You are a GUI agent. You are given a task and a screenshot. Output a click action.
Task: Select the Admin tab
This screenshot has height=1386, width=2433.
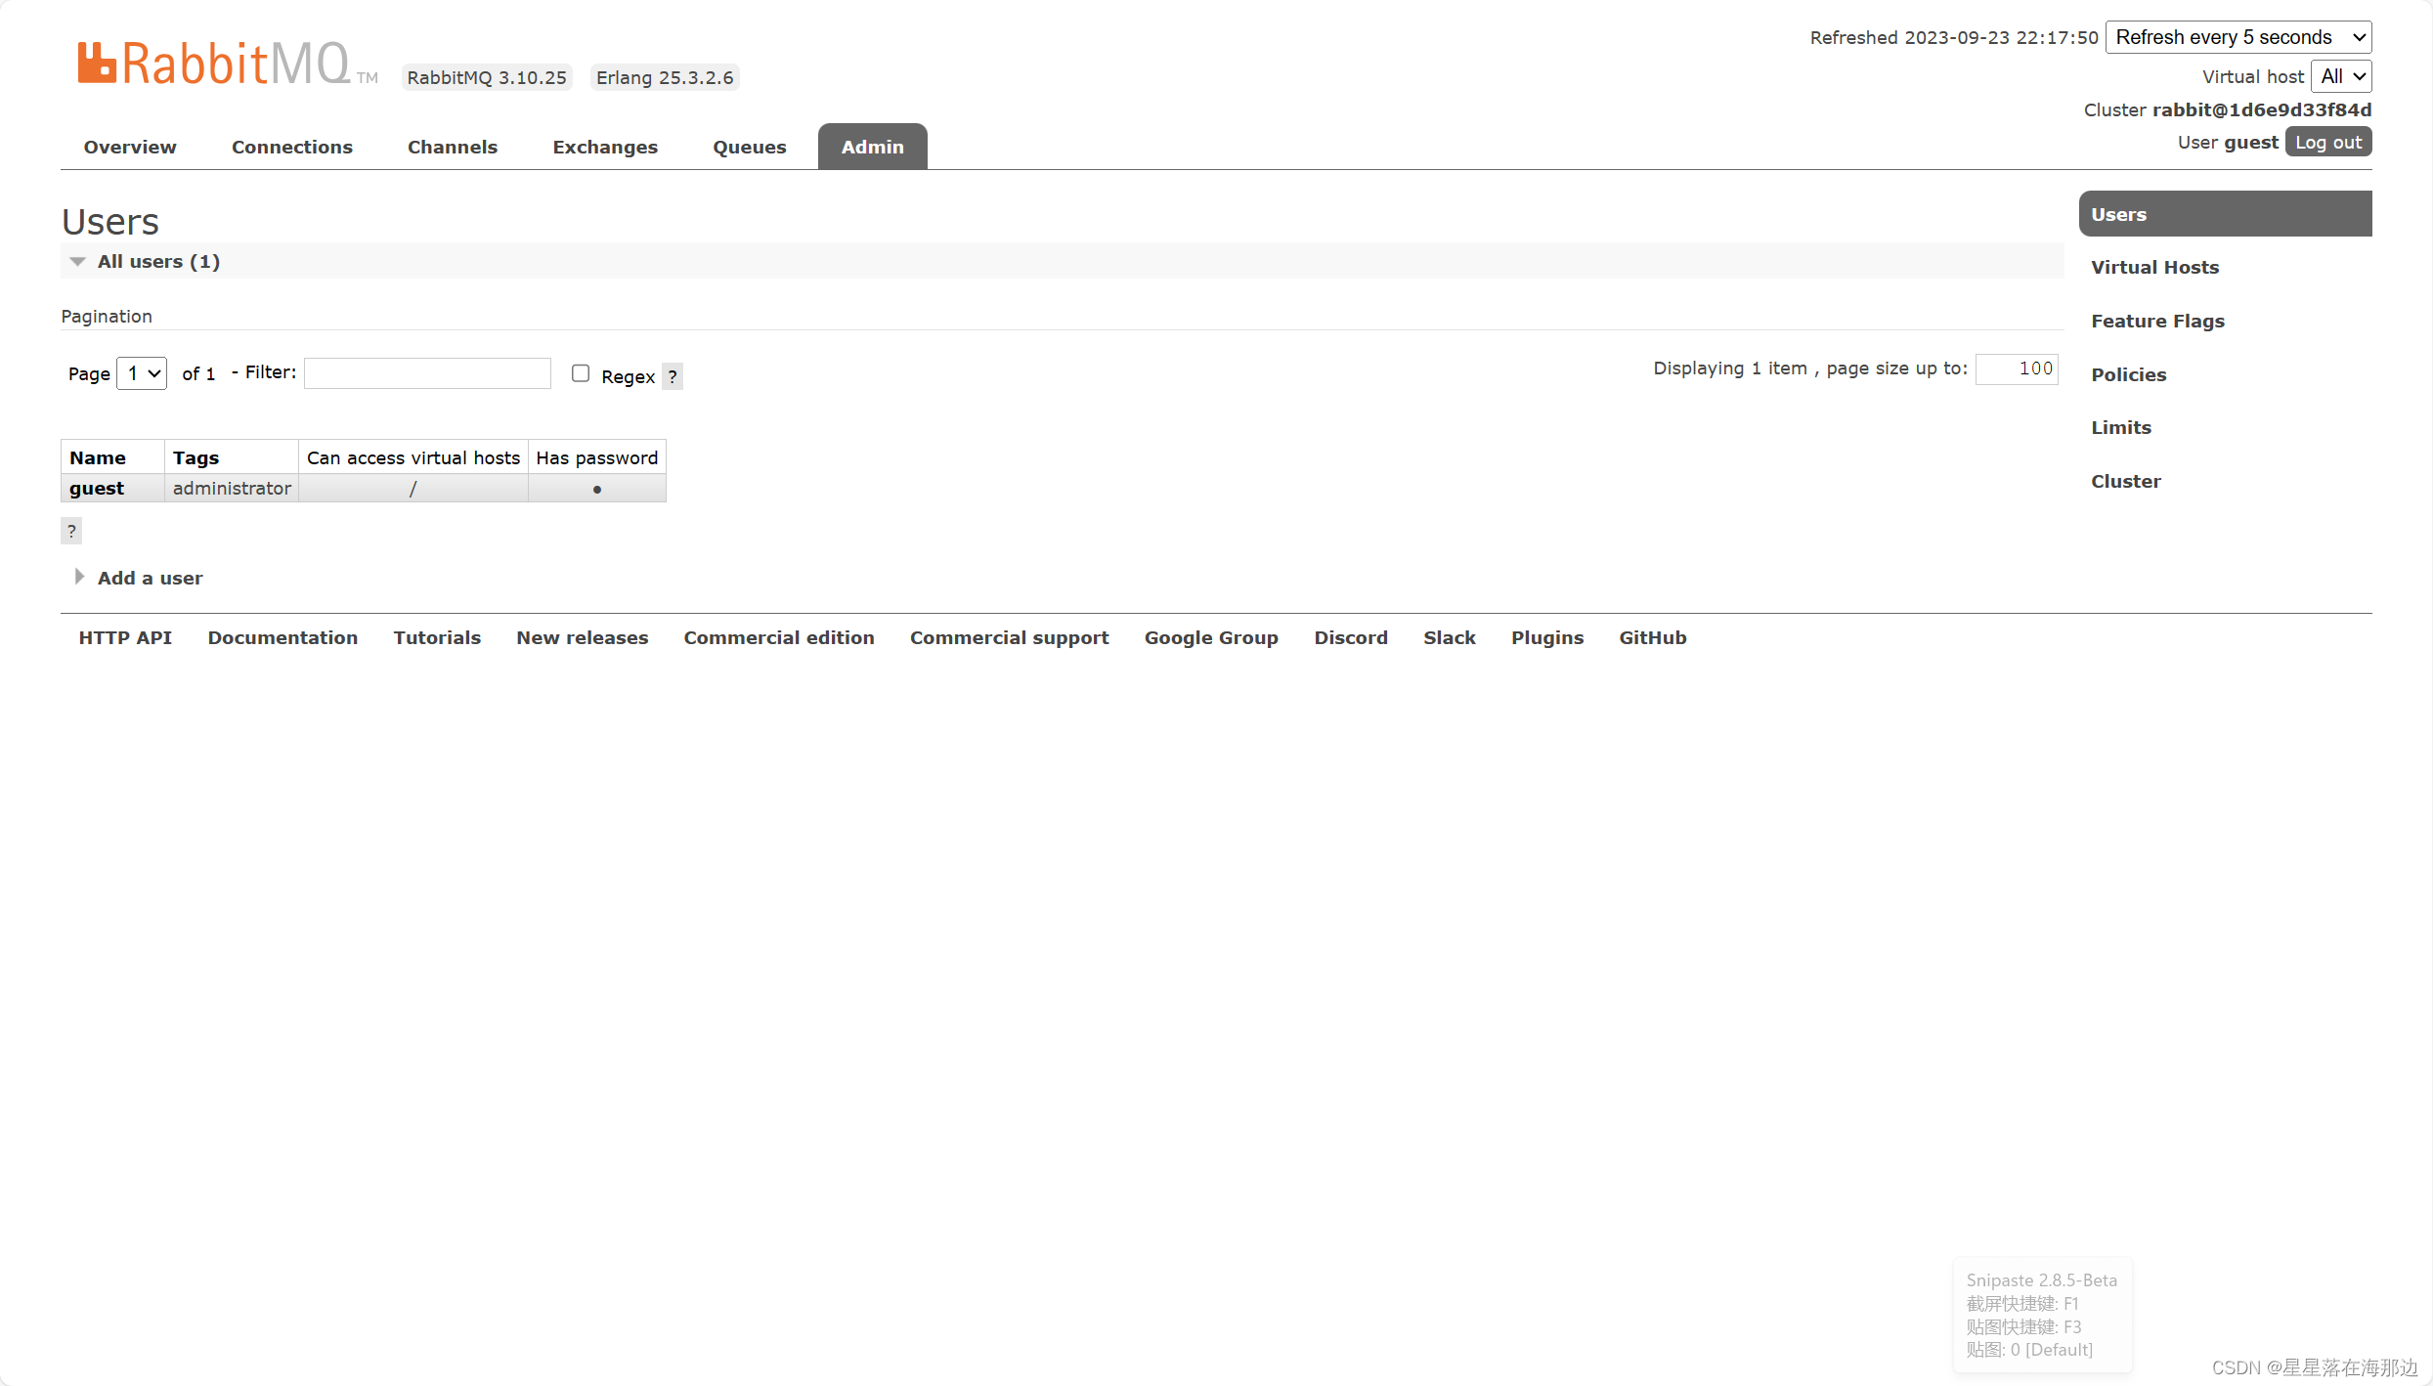coord(873,147)
